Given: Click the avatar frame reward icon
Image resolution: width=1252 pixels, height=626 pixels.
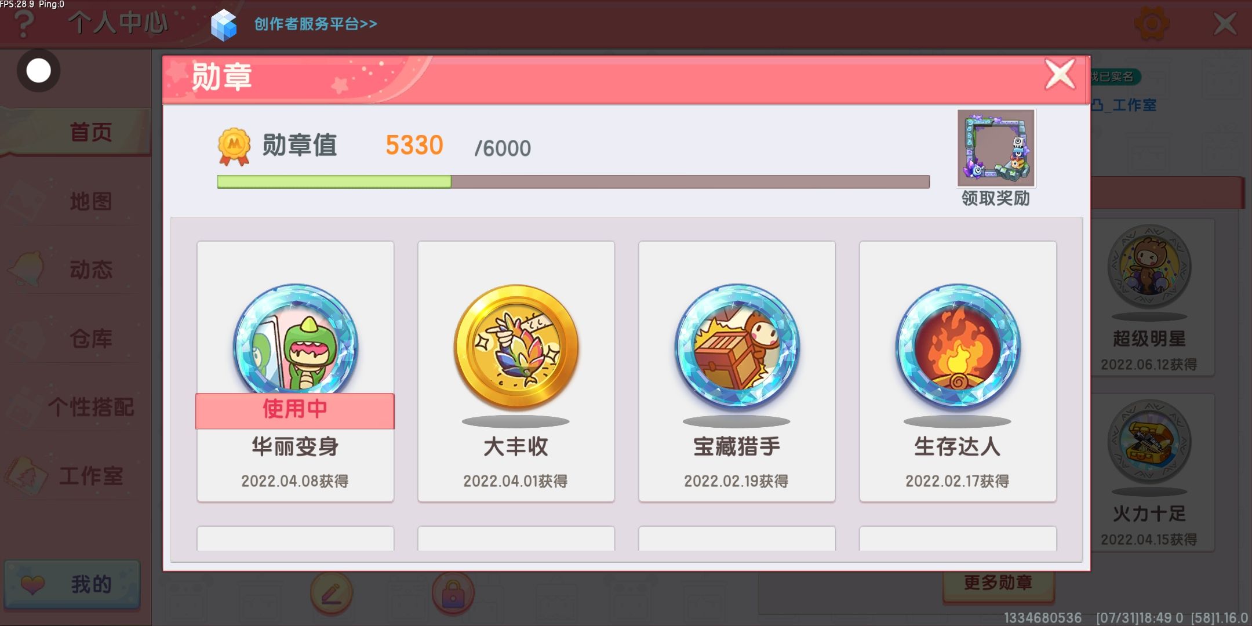Looking at the screenshot, I should point(996,148).
